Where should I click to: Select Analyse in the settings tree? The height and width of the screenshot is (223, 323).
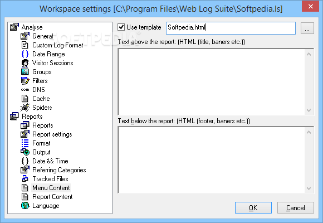click(x=32, y=27)
